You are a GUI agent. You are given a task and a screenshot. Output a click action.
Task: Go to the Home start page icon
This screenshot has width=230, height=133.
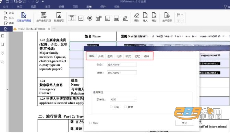pyautogui.click(x=5, y=29)
